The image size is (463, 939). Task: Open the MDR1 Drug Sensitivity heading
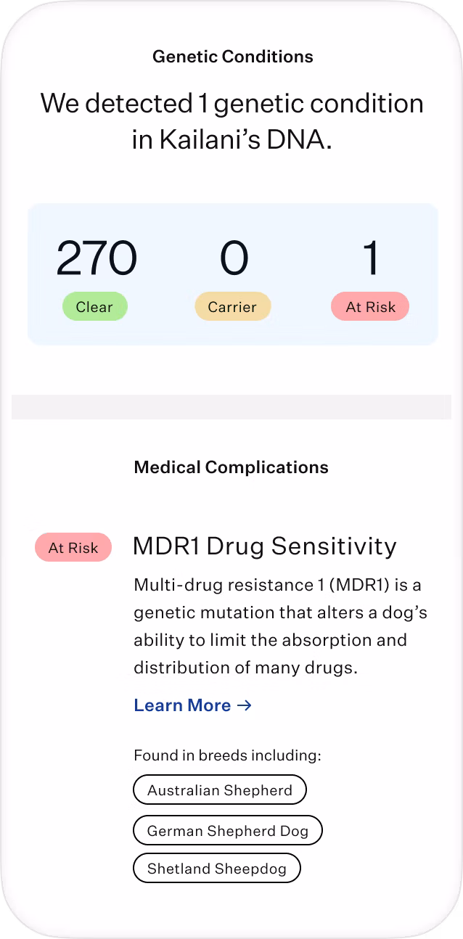265,546
